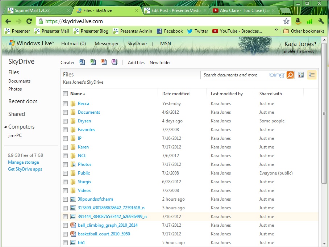Click the page vertical scrollbar thumb
The height and width of the screenshot is (247, 329).
click(324, 113)
